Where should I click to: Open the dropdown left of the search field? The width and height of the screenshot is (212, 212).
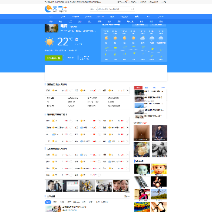coord(94,9)
